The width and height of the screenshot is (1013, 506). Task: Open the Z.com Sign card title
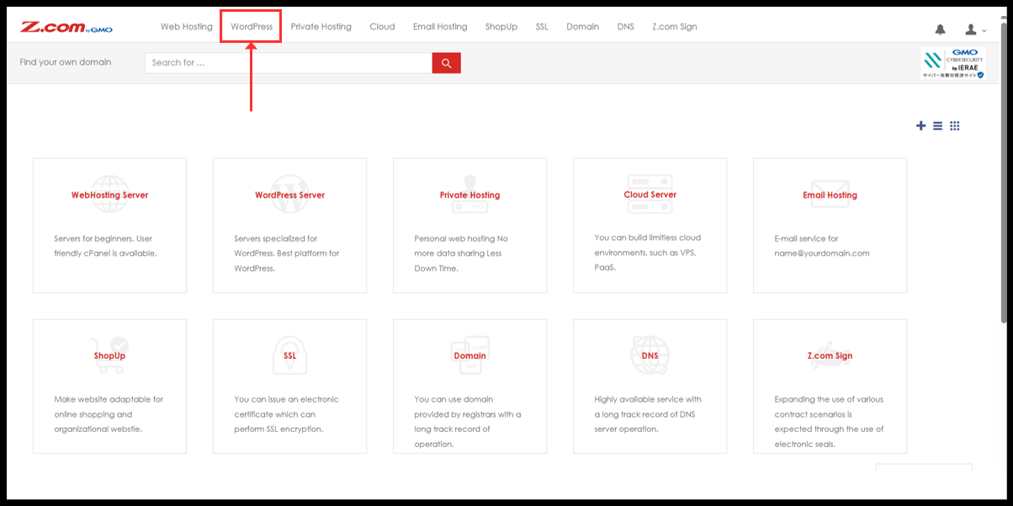click(830, 356)
